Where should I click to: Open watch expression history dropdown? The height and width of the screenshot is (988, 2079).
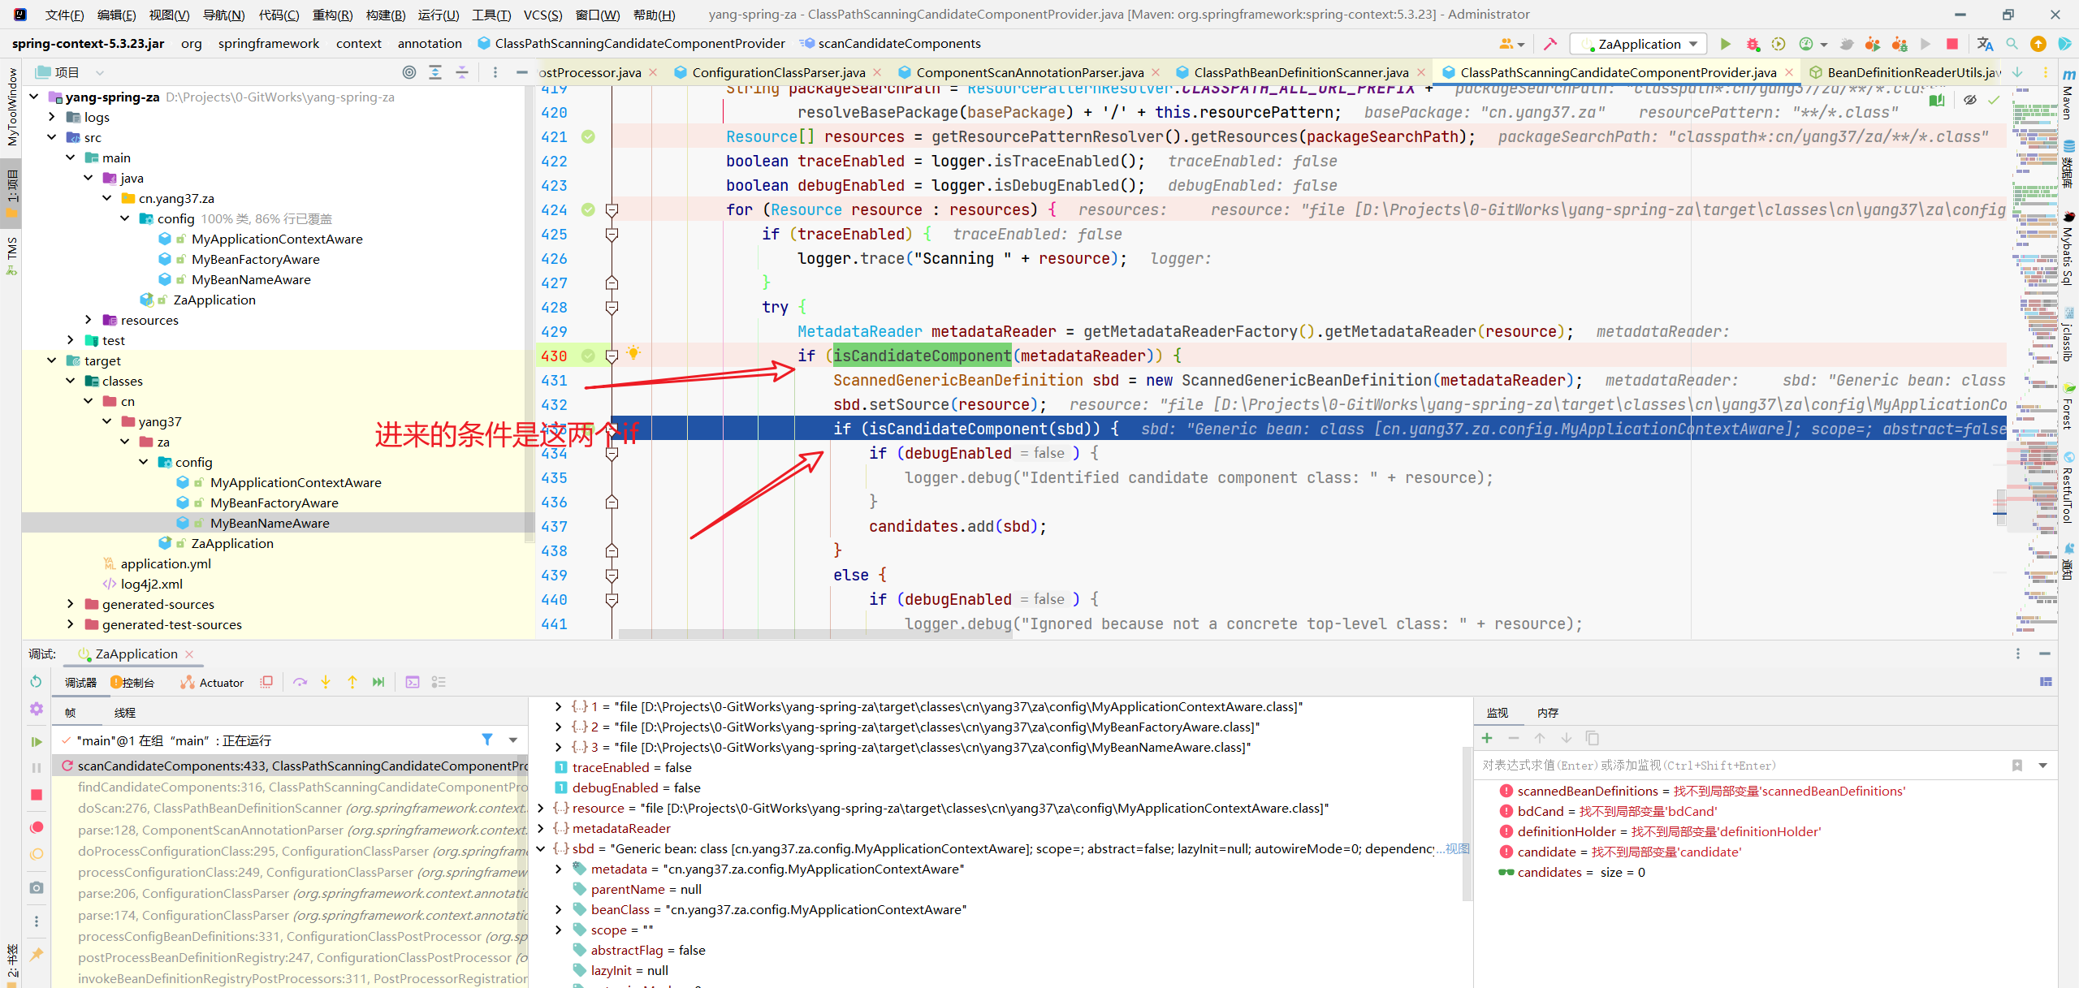(2042, 765)
